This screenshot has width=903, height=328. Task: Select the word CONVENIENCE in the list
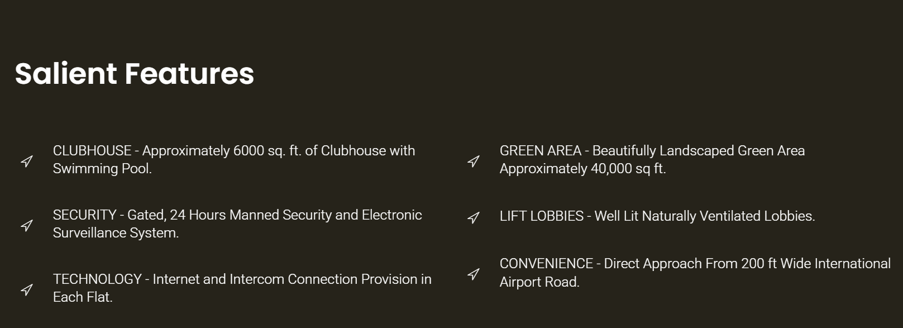coord(546,264)
